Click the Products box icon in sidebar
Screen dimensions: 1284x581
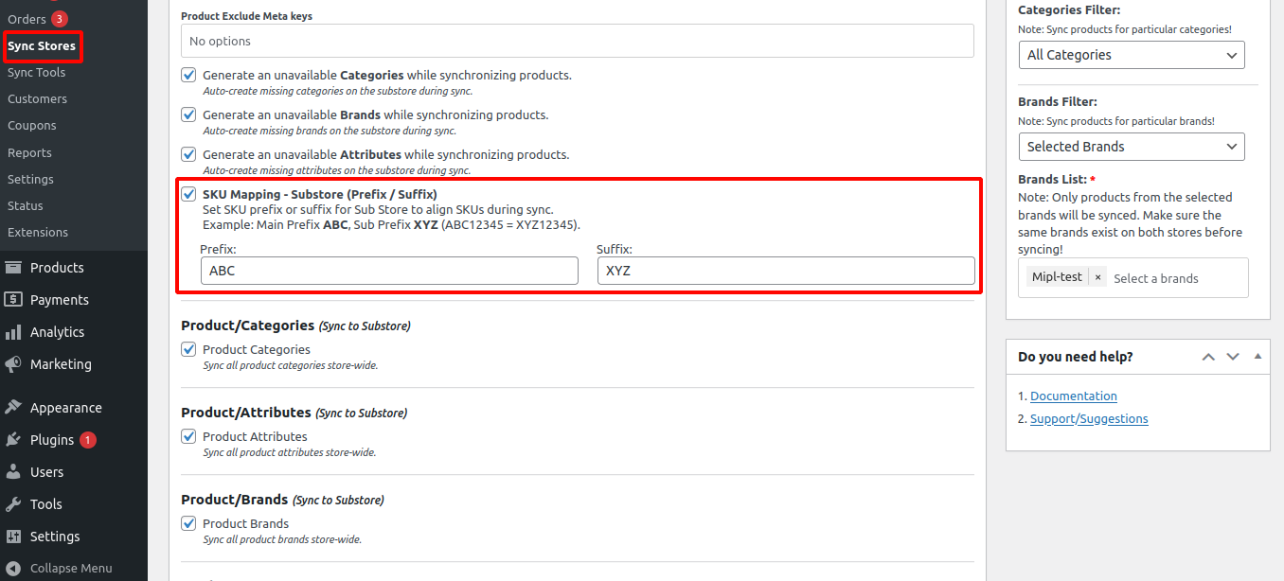point(13,268)
